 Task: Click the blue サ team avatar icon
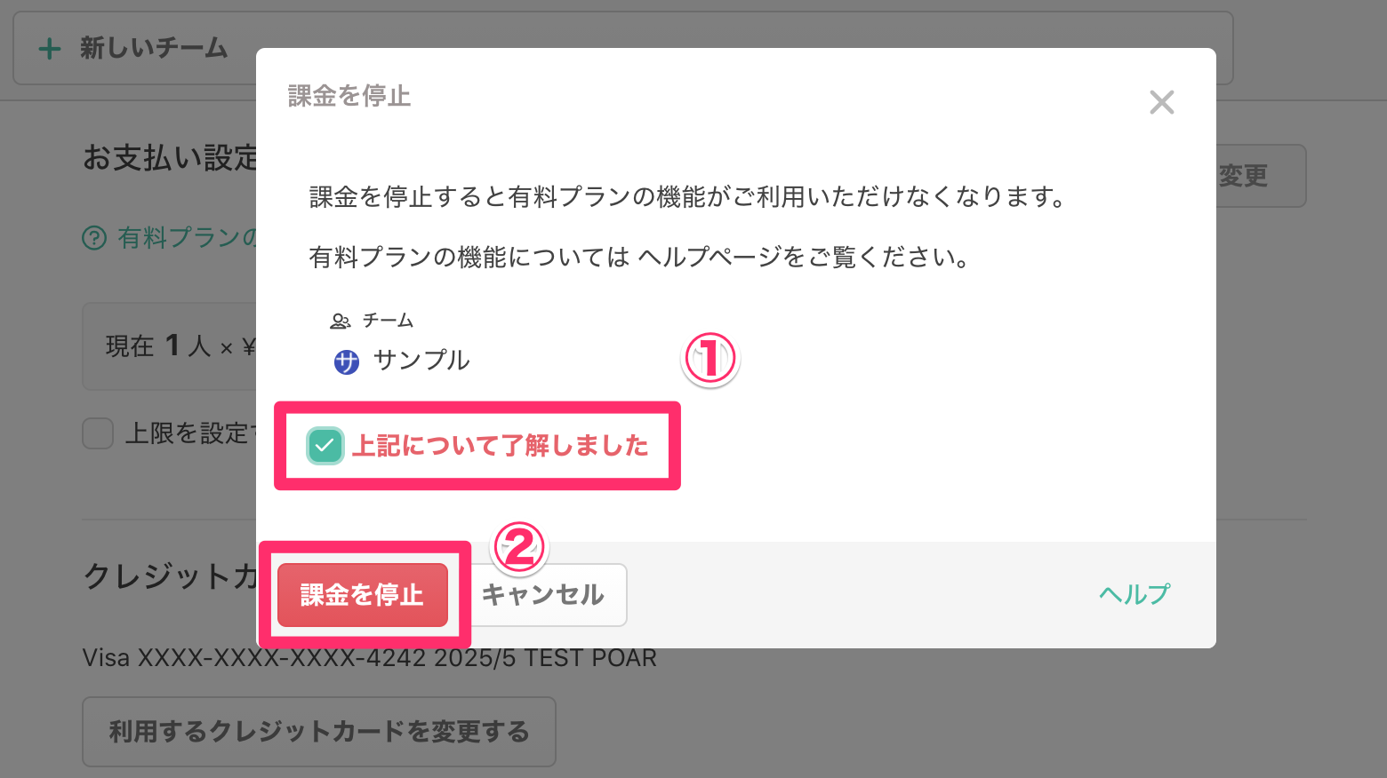click(346, 361)
